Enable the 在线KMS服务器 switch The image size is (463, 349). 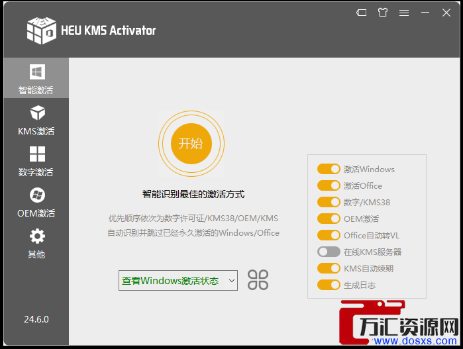pyautogui.click(x=329, y=252)
